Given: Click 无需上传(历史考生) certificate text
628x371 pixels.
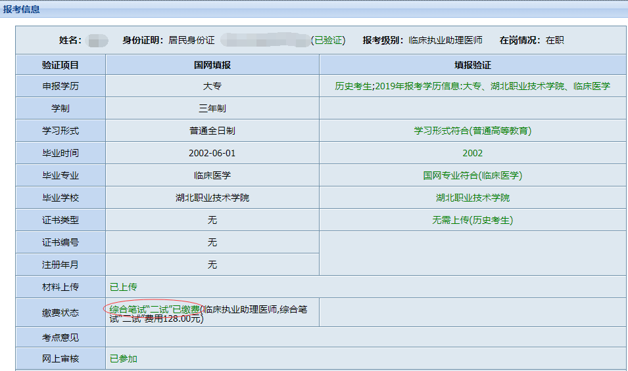Looking at the screenshot, I should pyautogui.click(x=472, y=220).
